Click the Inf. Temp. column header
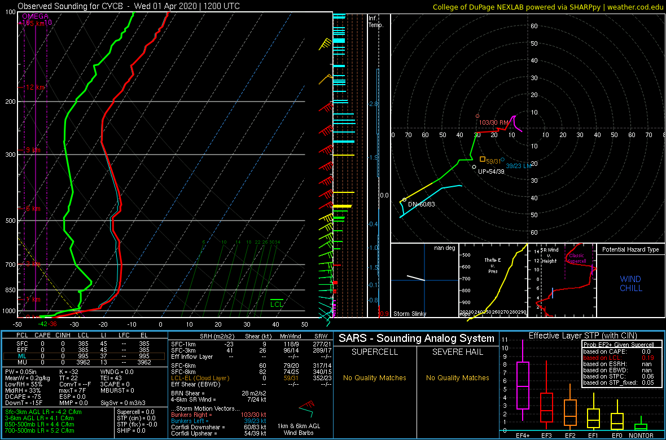Image resolution: width=666 pixels, height=440 pixels. click(376, 21)
